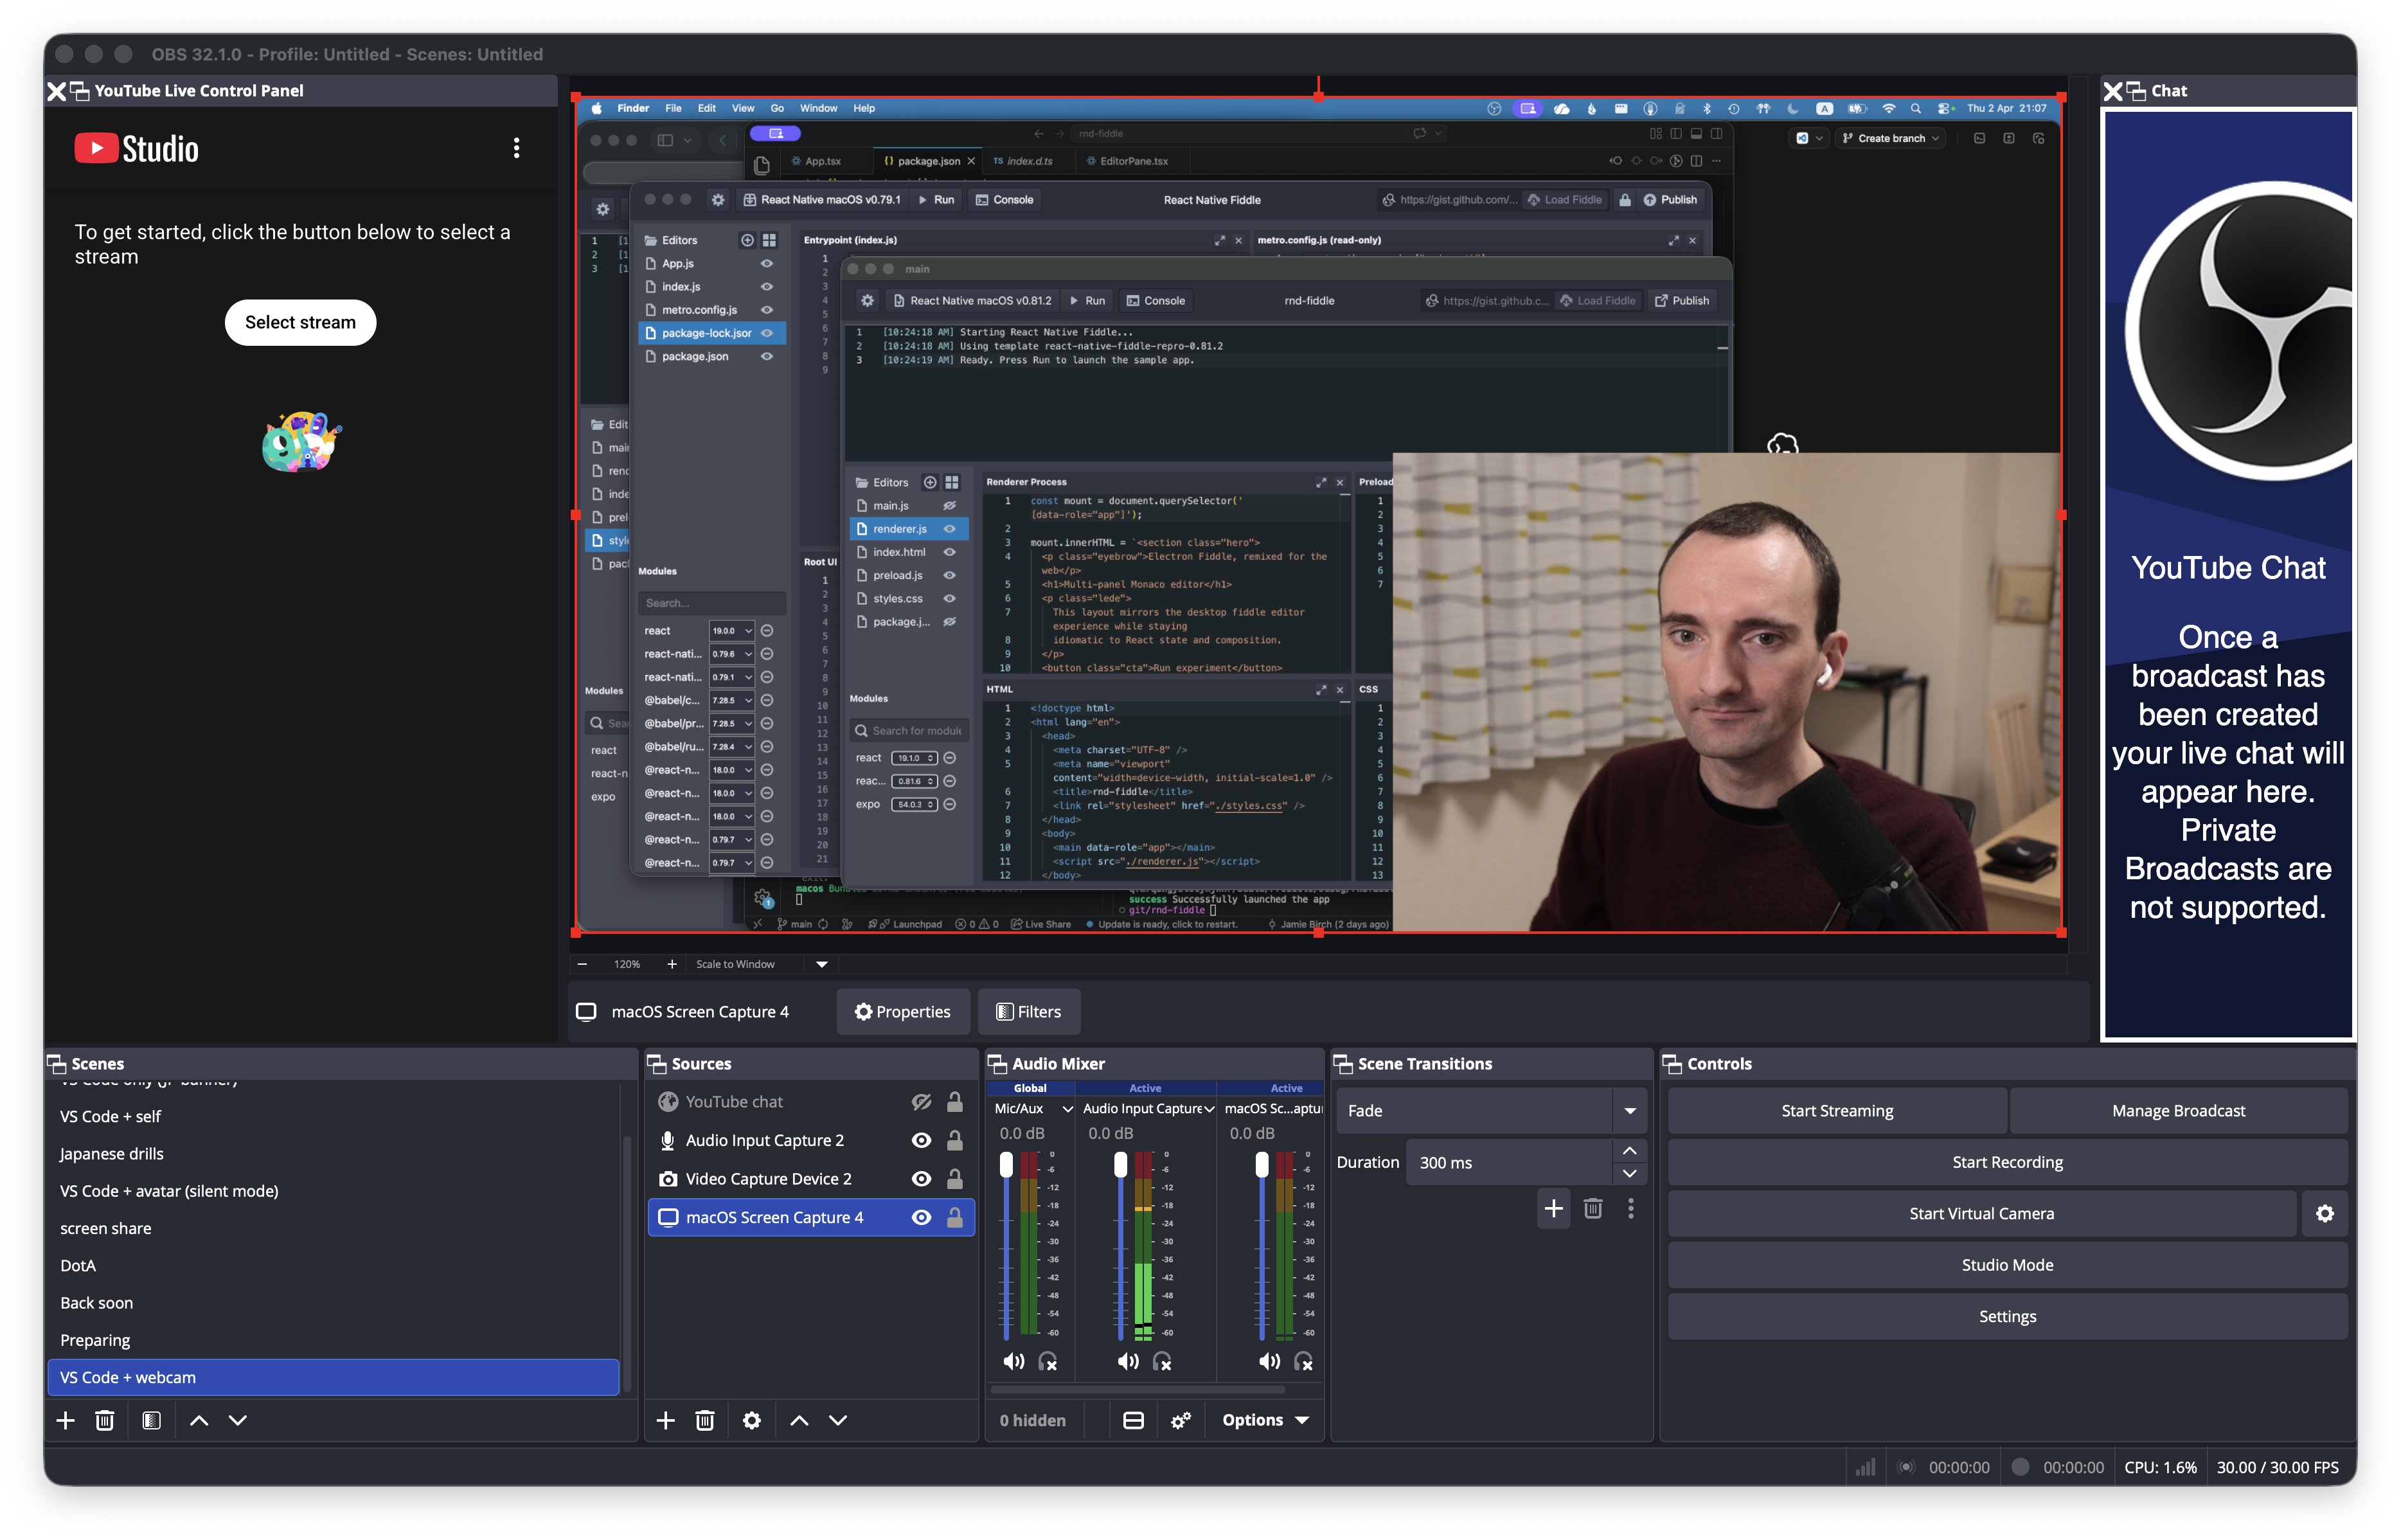Toggle monitoring for macOS Screen Capture channel
This screenshot has width=2401, height=1540.
(x=1303, y=1361)
